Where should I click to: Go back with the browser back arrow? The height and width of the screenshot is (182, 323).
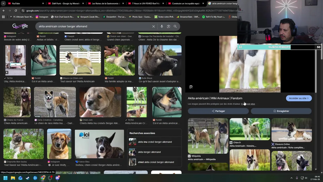tap(4, 11)
